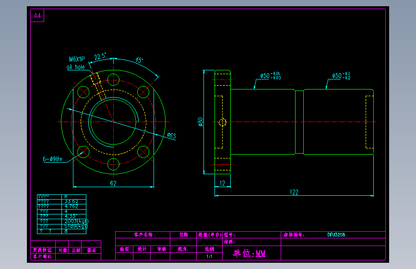This screenshot has width=416, height=269.
Task: Select the 6-ø9thr hole callout
Action: [53, 159]
